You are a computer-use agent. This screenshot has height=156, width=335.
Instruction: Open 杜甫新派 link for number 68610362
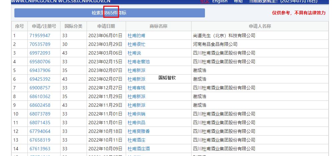tap(136, 96)
